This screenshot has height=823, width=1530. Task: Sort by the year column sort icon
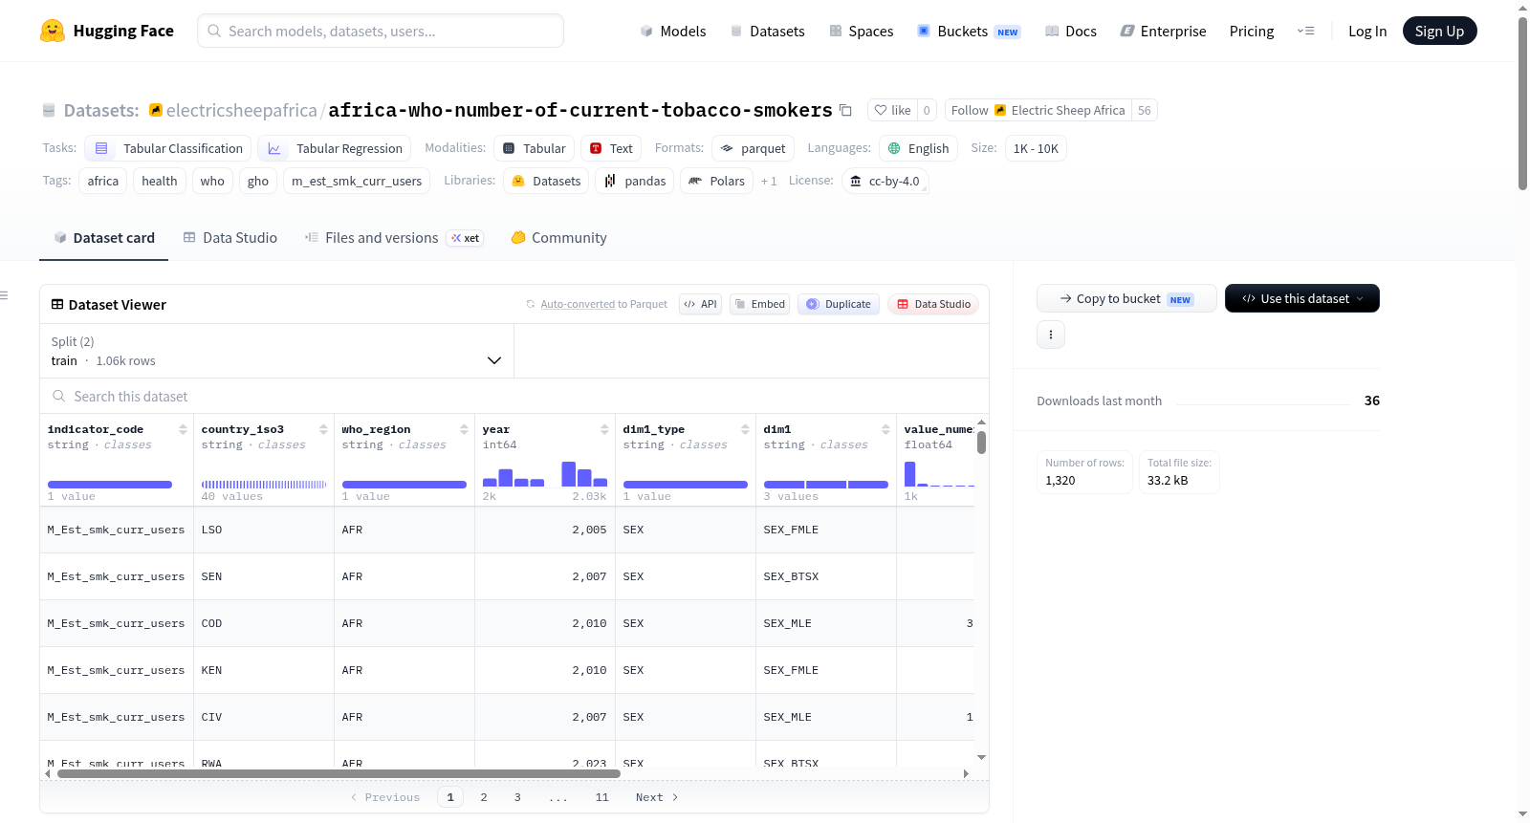(604, 429)
